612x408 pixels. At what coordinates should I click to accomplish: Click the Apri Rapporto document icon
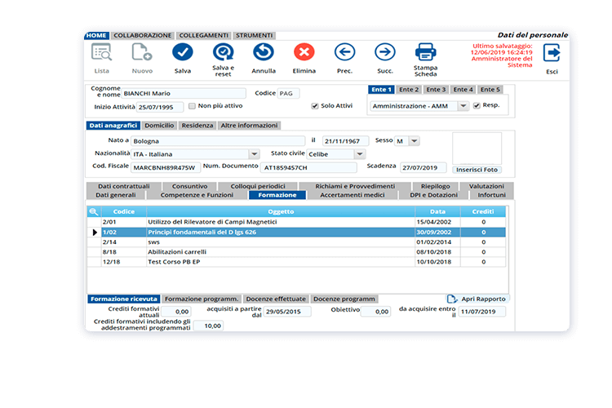click(x=452, y=299)
